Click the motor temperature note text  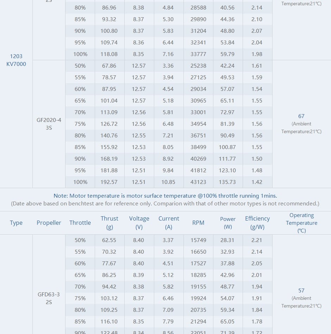[x=165, y=196]
